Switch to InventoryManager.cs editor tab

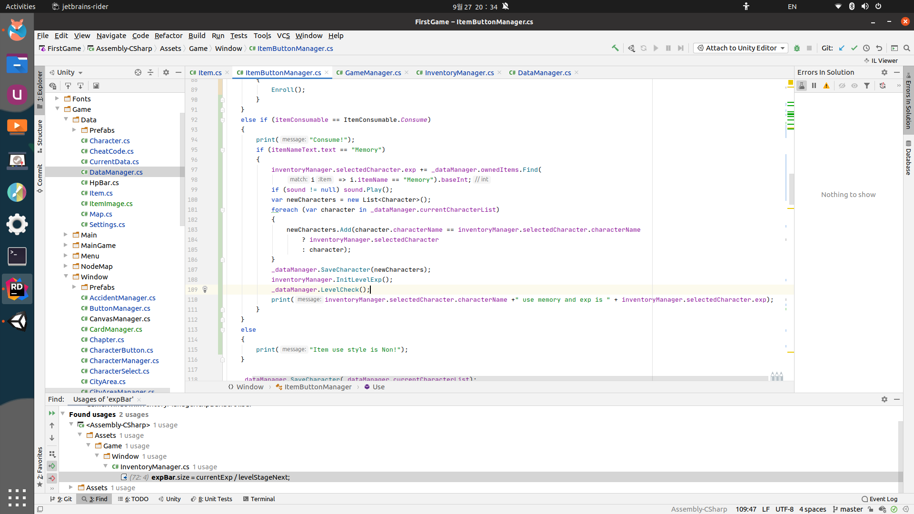tap(459, 73)
